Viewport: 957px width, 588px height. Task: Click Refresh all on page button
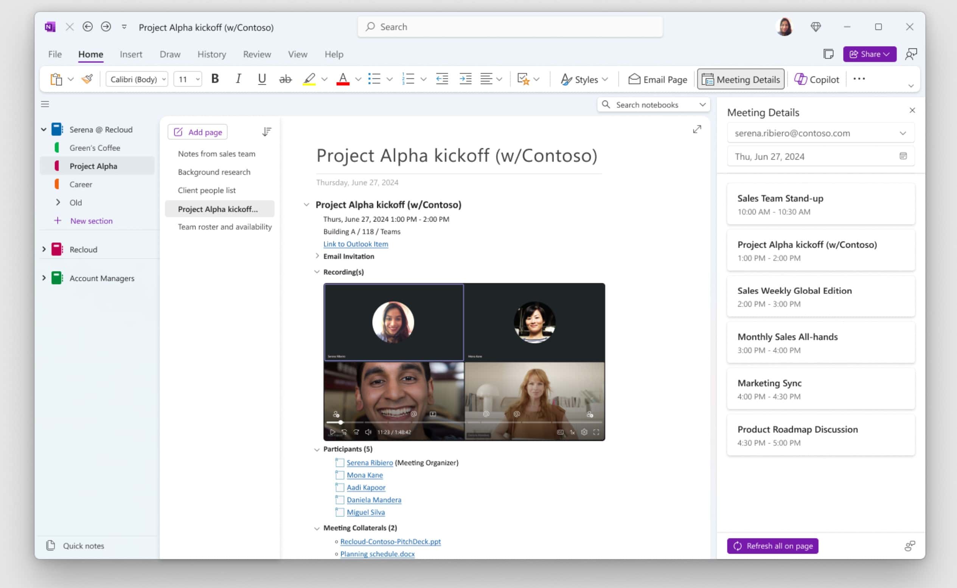pos(773,546)
